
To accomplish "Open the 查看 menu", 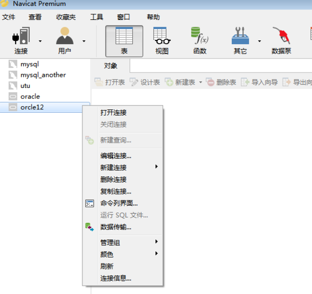I will point(35,17).
